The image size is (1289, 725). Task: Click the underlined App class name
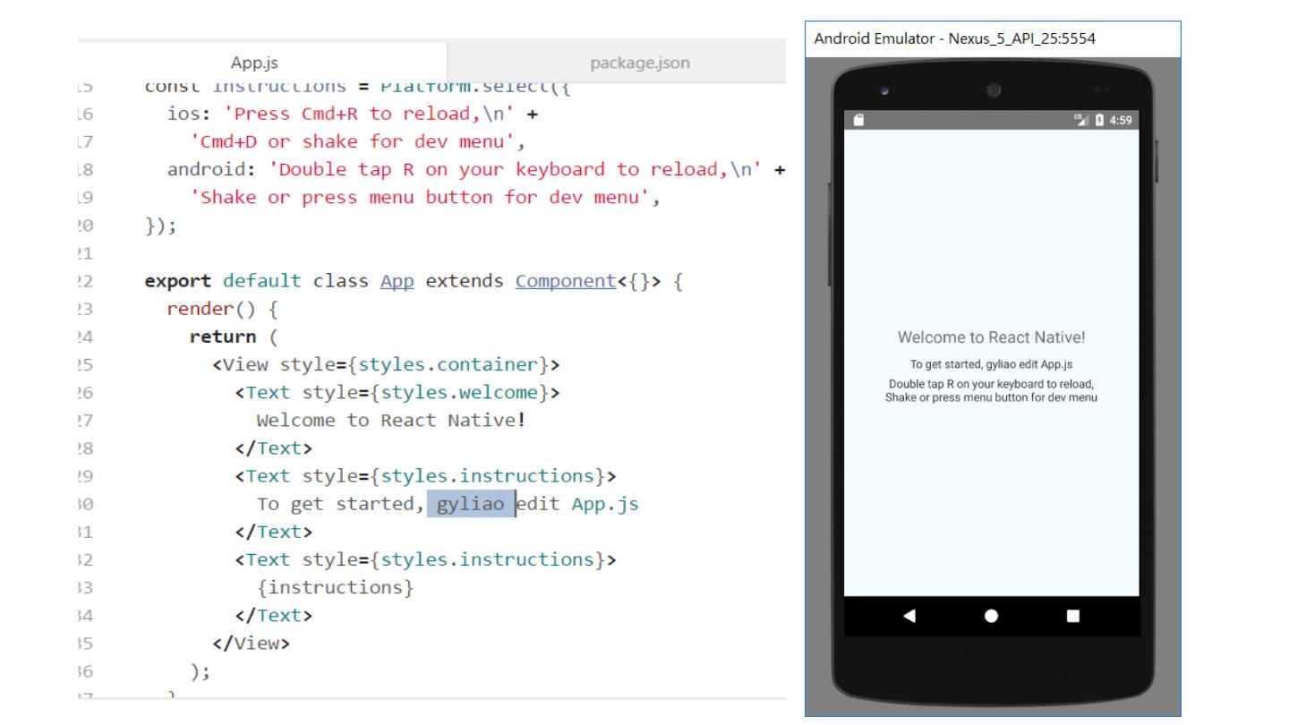pos(397,281)
